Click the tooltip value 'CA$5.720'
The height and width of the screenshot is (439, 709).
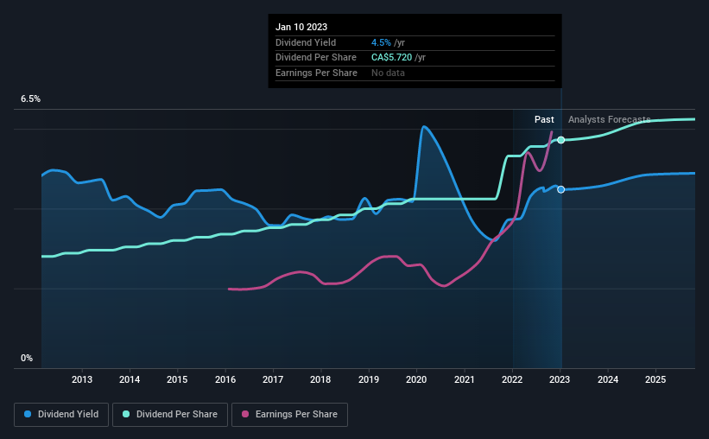pyautogui.click(x=391, y=58)
